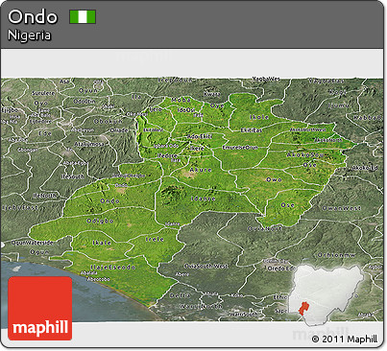Viewport: 387px width, 351px height.
Task: Click the Orhionmw label
Action: [336, 255]
